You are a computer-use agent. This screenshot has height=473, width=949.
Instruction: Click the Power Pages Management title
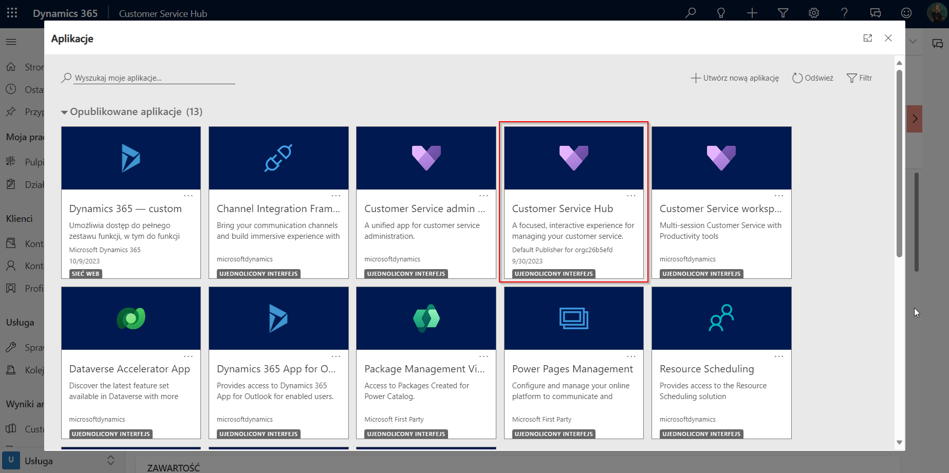[572, 369]
